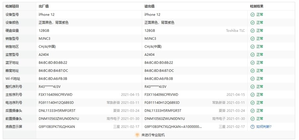Screen dimensions: 299x140
Task: Click factory battery serial FG911140H12Q6893D
Action: (x=56, y=103)
